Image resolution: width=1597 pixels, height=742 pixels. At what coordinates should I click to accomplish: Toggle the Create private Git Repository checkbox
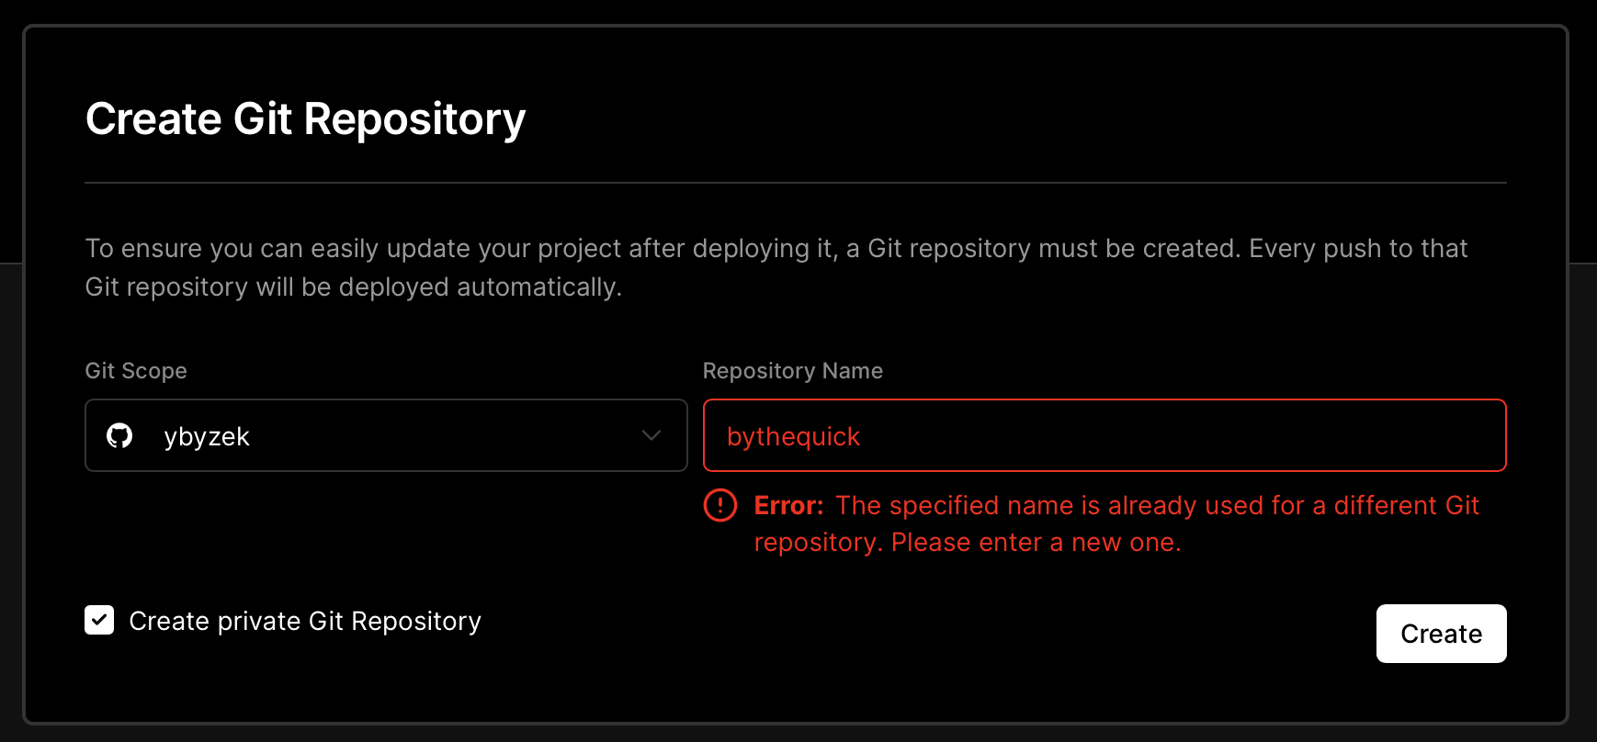pyautogui.click(x=99, y=620)
